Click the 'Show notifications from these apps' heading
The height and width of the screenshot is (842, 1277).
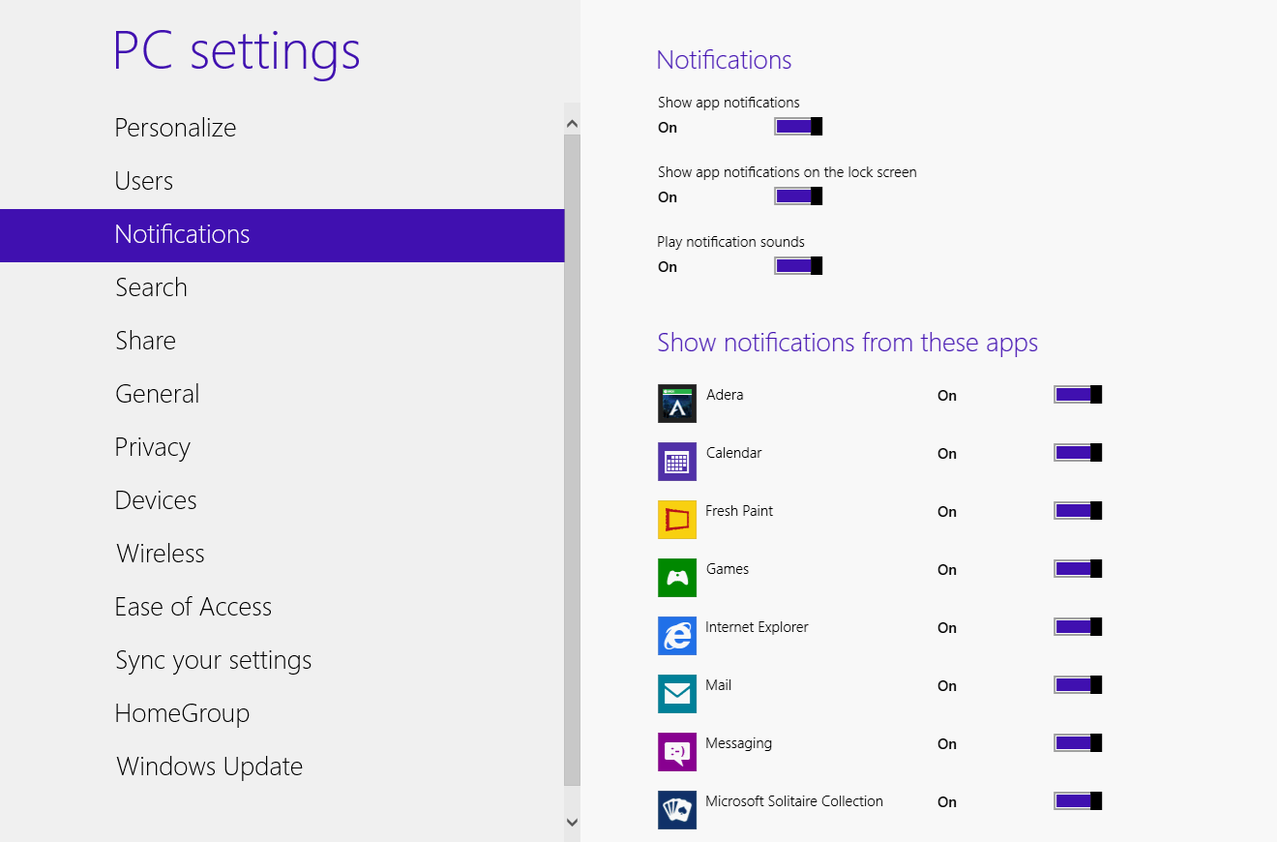847,343
